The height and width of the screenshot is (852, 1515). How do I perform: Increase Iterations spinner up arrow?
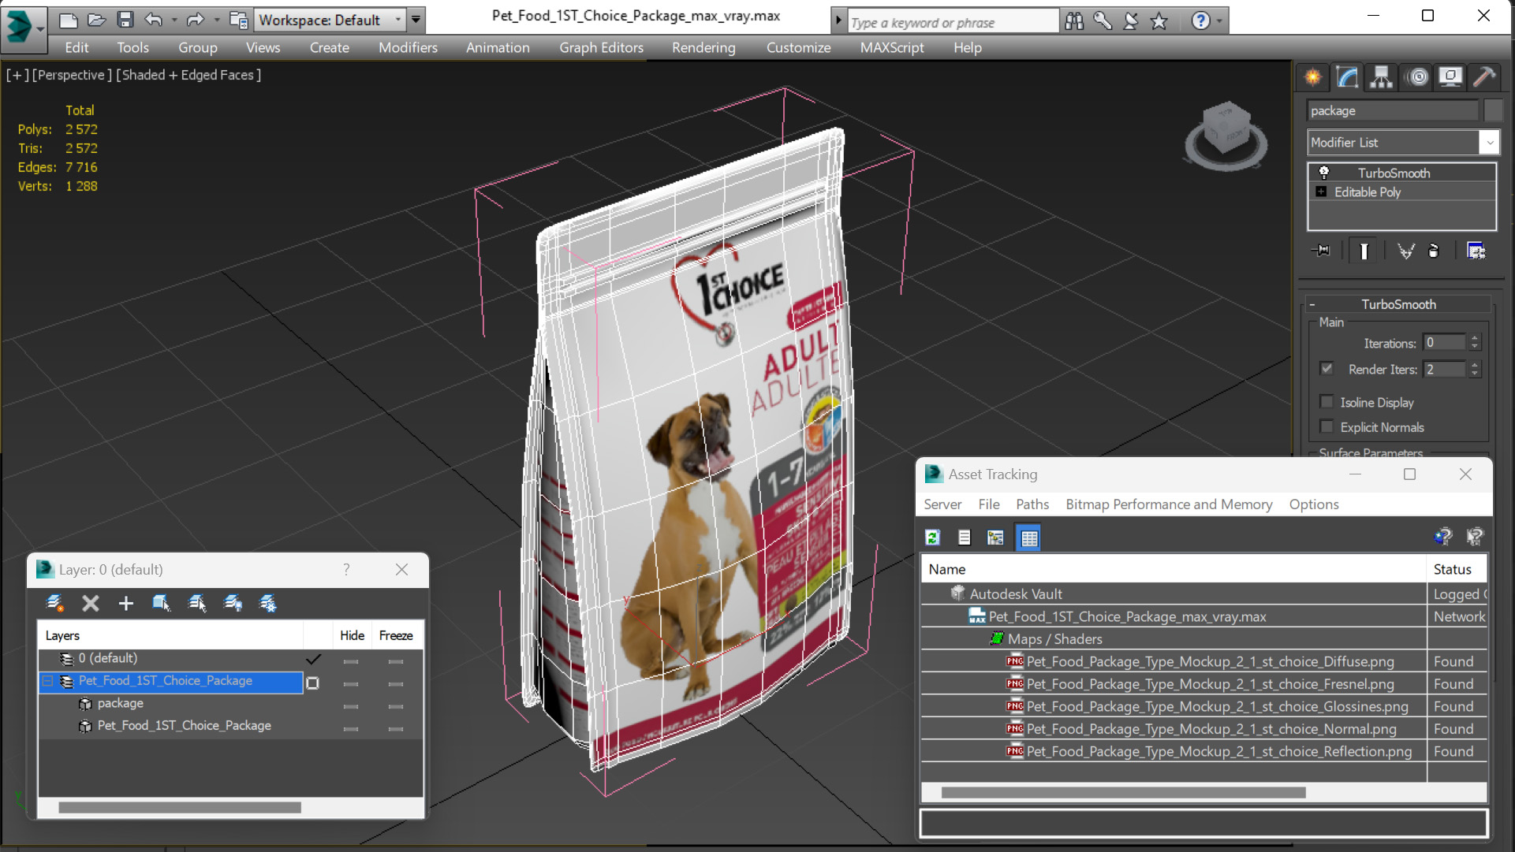pyautogui.click(x=1475, y=338)
